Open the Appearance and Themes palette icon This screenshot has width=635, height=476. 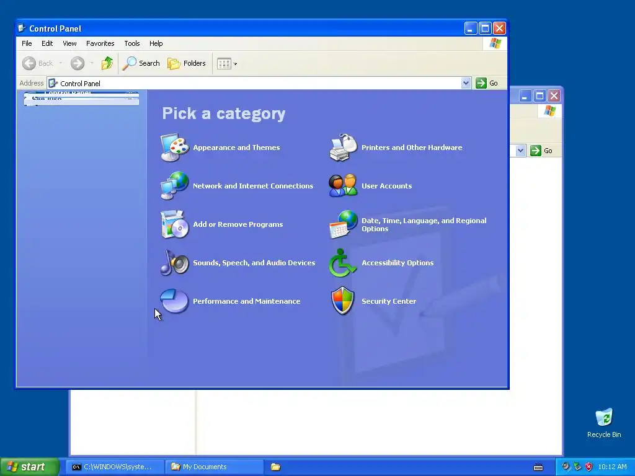pyautogui.click(x=174, y=148)
